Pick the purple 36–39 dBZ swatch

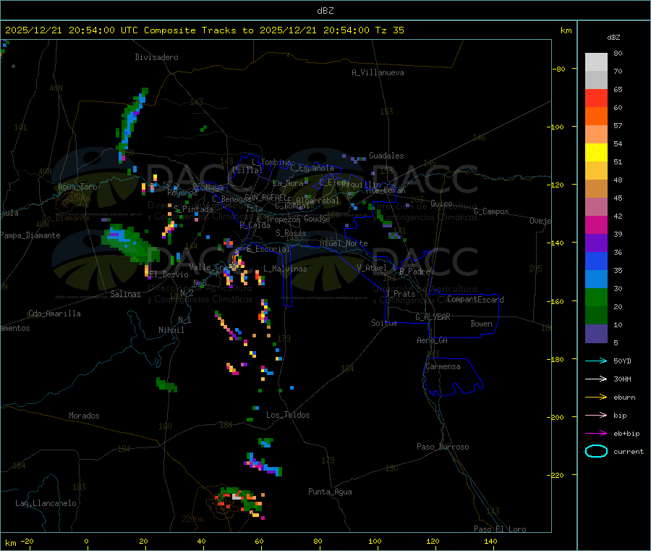click(x=596, y=243)
